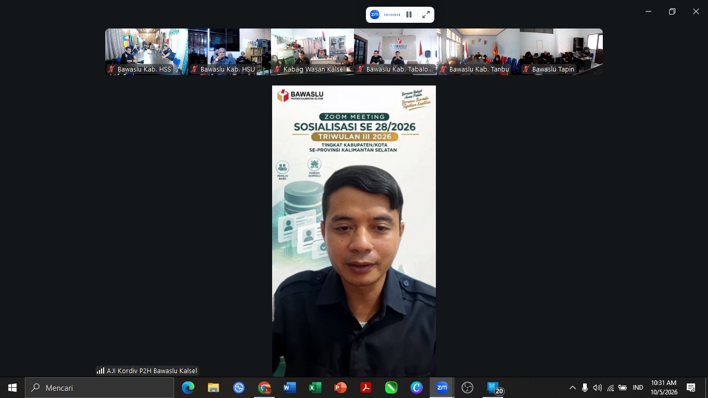The image size is (708, 398).
Task: Open the Windows Start menu
Action: coord(12,388)
